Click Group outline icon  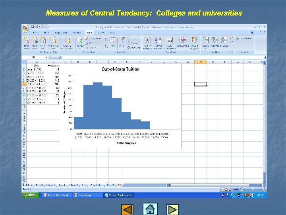[206, 42]
